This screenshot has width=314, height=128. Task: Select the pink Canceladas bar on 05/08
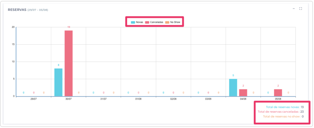point(278,93)
